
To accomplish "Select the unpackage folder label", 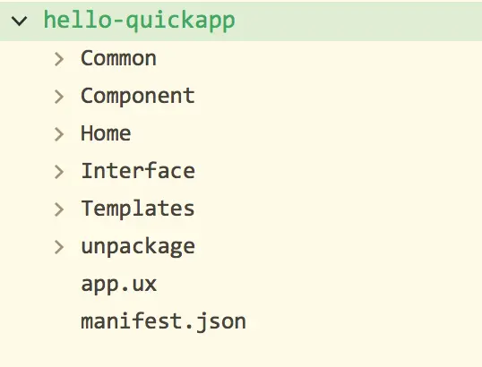I will [x=138, y=247].
